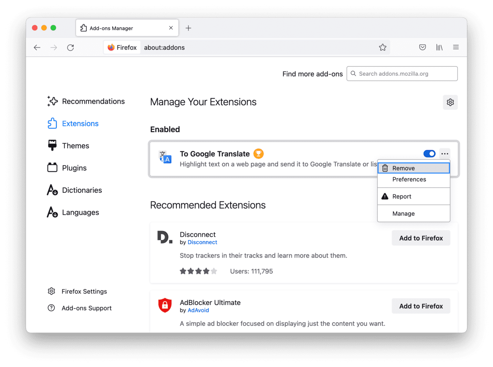
Task: Open a new tab with plus icon
Action: (x=188, y=28)
